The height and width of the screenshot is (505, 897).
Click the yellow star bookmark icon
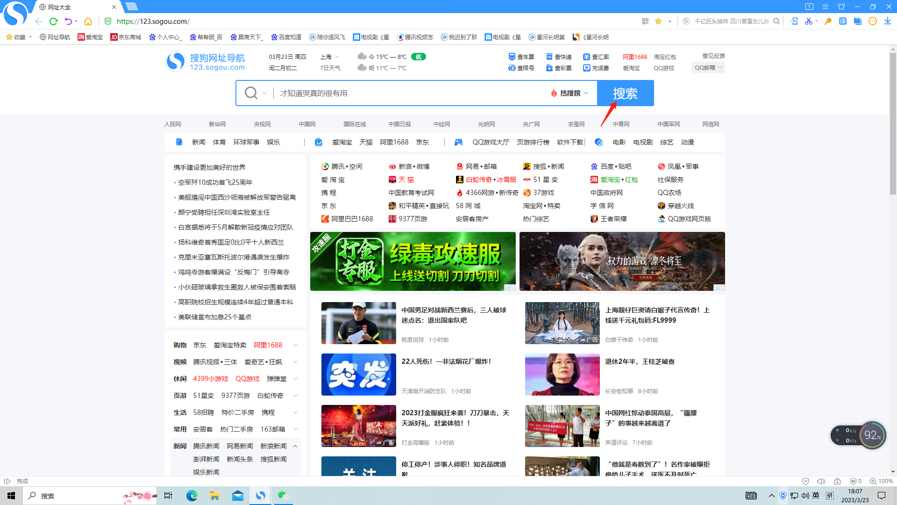click(x=658, y=21)
